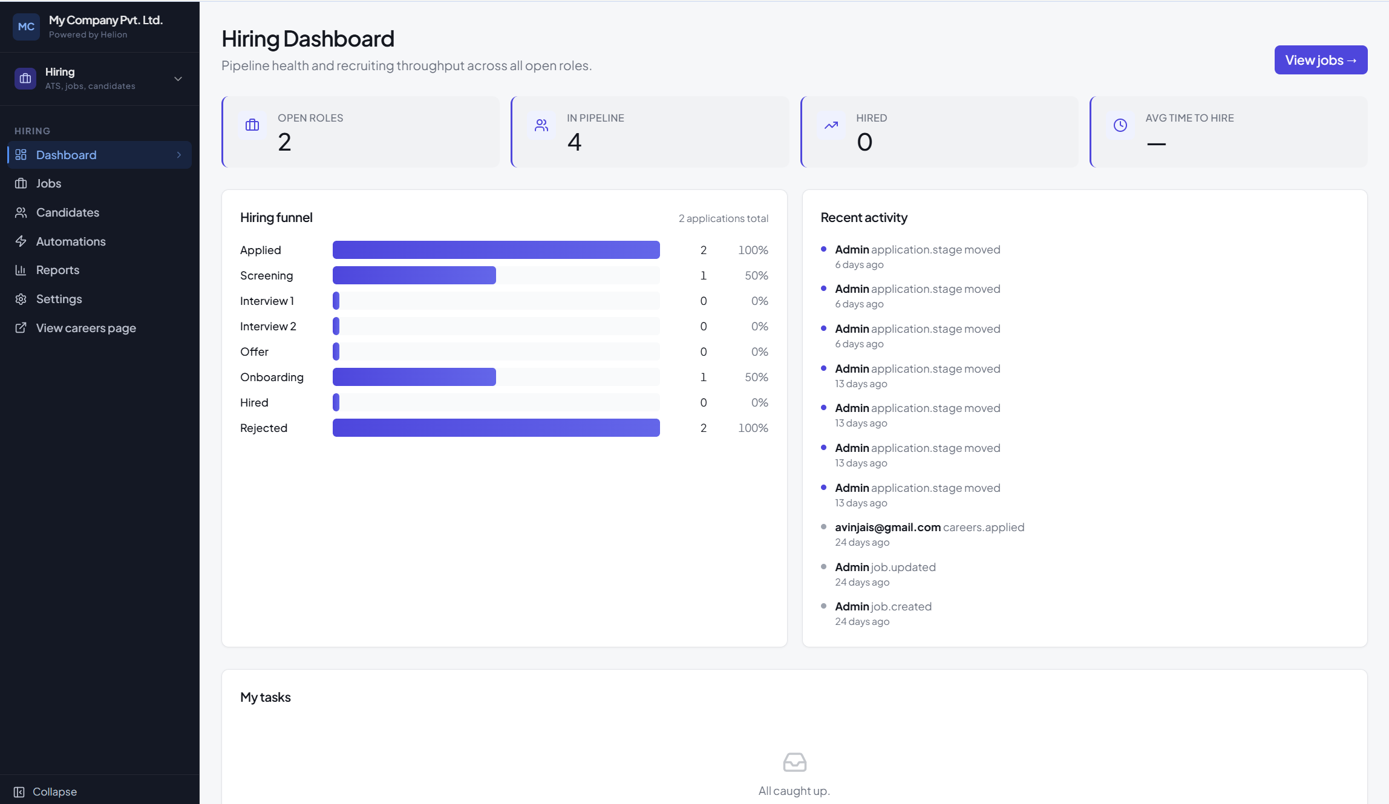Click the avinjais@gmail.com careers.applied entry
This screenshot has width=1389, height=804.
pos(929,534)
